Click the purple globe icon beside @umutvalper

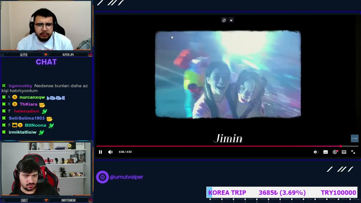click(102, 177)
